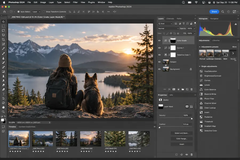Switch to the Channels tab
The height and width of the screenshot is (160, 240).
coord(170,18)
